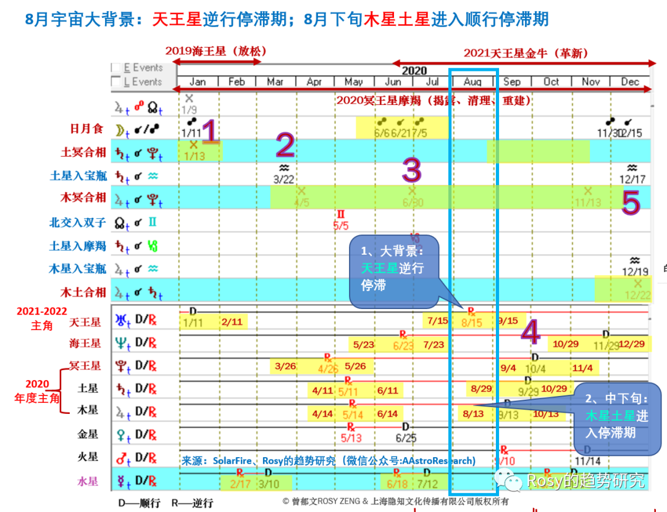Select the Mars glyph in station rows
Screen dimensions: 667x512
click(x=122, y=458)
